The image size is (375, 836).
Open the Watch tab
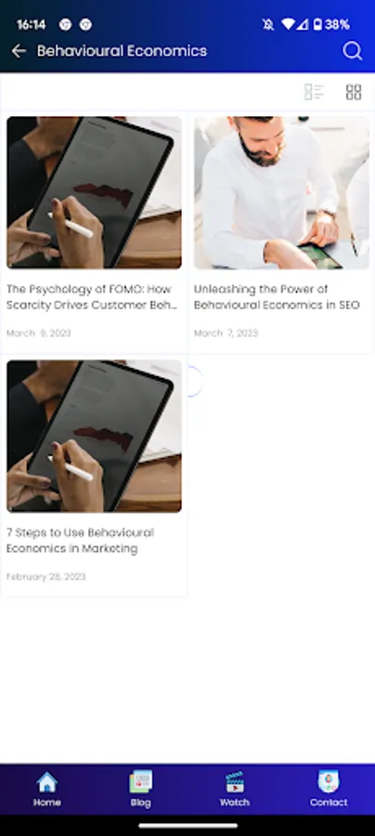click(x=234, y=789)
